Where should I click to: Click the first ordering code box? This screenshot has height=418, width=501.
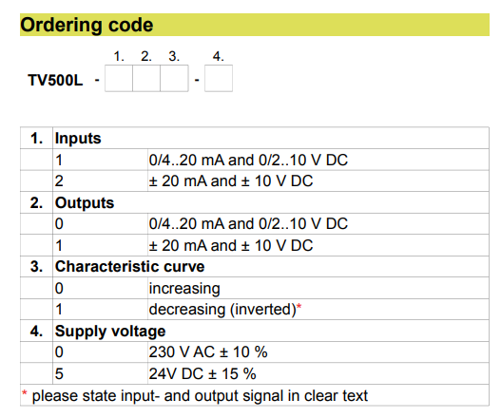tap(119, 79)
